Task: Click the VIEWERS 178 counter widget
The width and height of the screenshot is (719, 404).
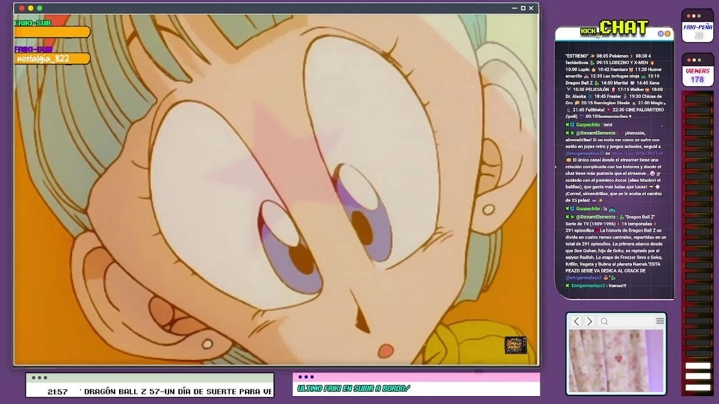Action: click(x=697, y=70)
